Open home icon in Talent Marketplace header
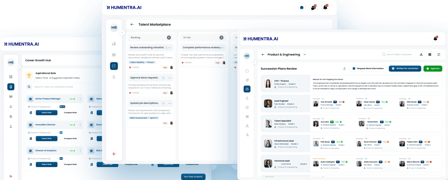 (302, 7)
